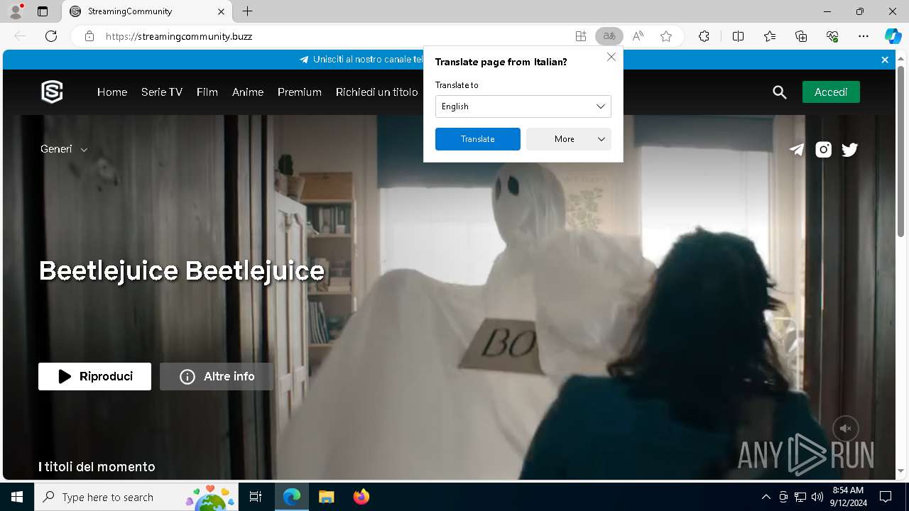Open the Copilot sidebar icon
Screen dimensions: 909x511
coord(893,36)
